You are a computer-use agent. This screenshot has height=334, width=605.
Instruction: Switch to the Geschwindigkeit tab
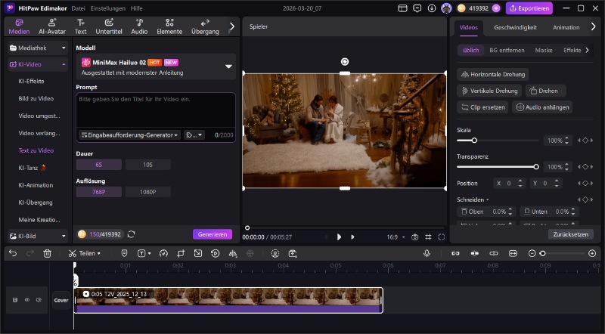[x=515, y=27]
